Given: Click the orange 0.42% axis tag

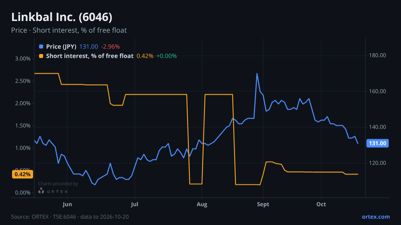Looking at the screenshot, I should [x=23, y=174].
